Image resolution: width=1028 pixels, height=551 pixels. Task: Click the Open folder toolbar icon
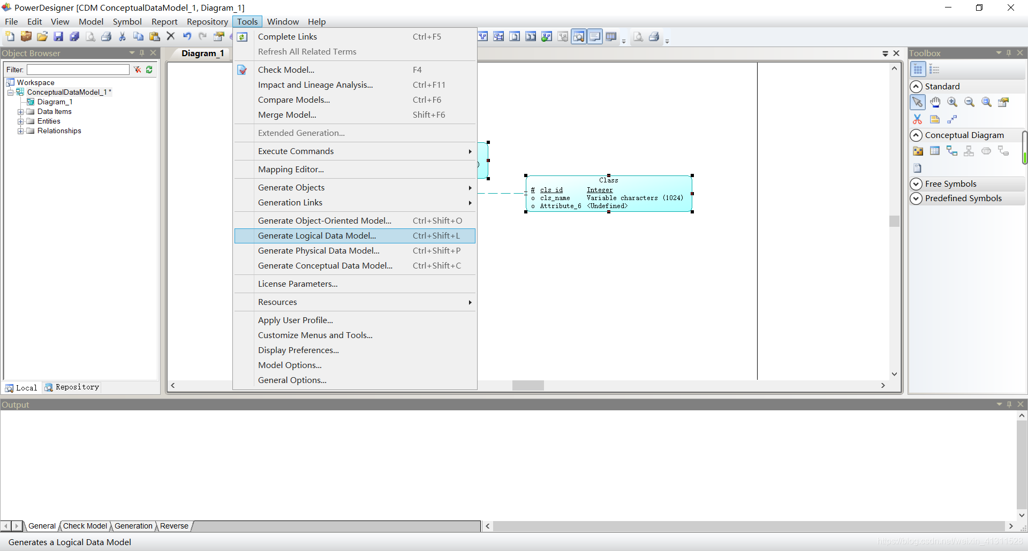point(42,36)
